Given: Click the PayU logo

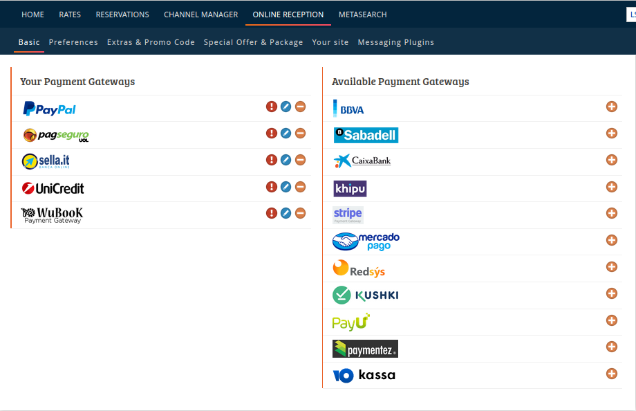Looking at the screenshot, I should [351, 322].
